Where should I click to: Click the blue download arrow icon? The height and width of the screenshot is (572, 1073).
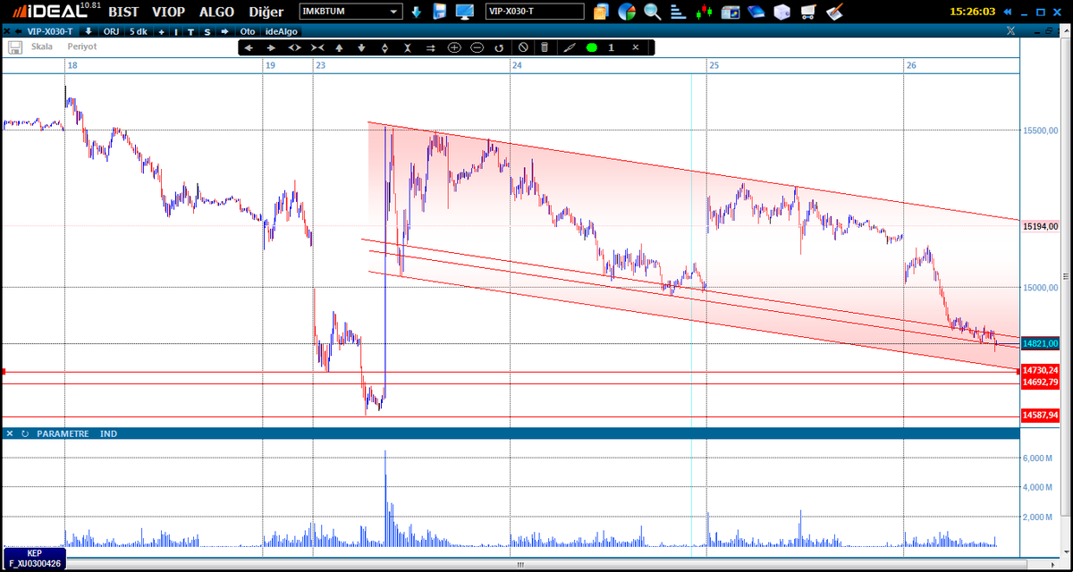[x=416, y=12]
